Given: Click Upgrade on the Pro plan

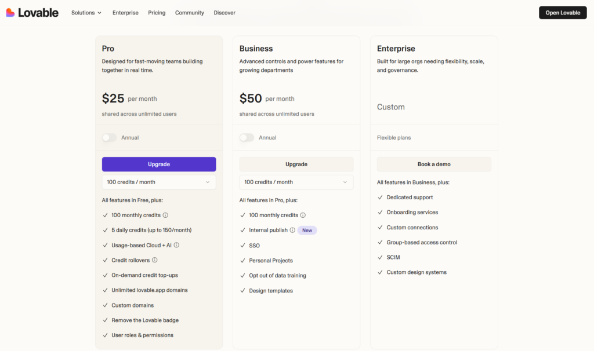Looking at the screenshot, I should pos(158,164).
